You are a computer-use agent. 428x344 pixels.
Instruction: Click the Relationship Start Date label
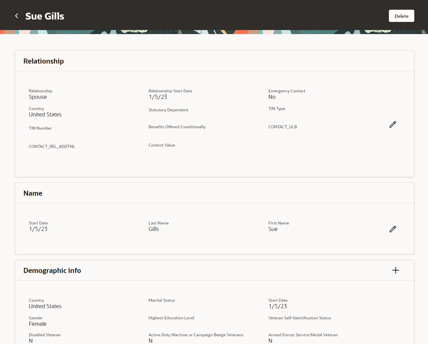[170, 91]
